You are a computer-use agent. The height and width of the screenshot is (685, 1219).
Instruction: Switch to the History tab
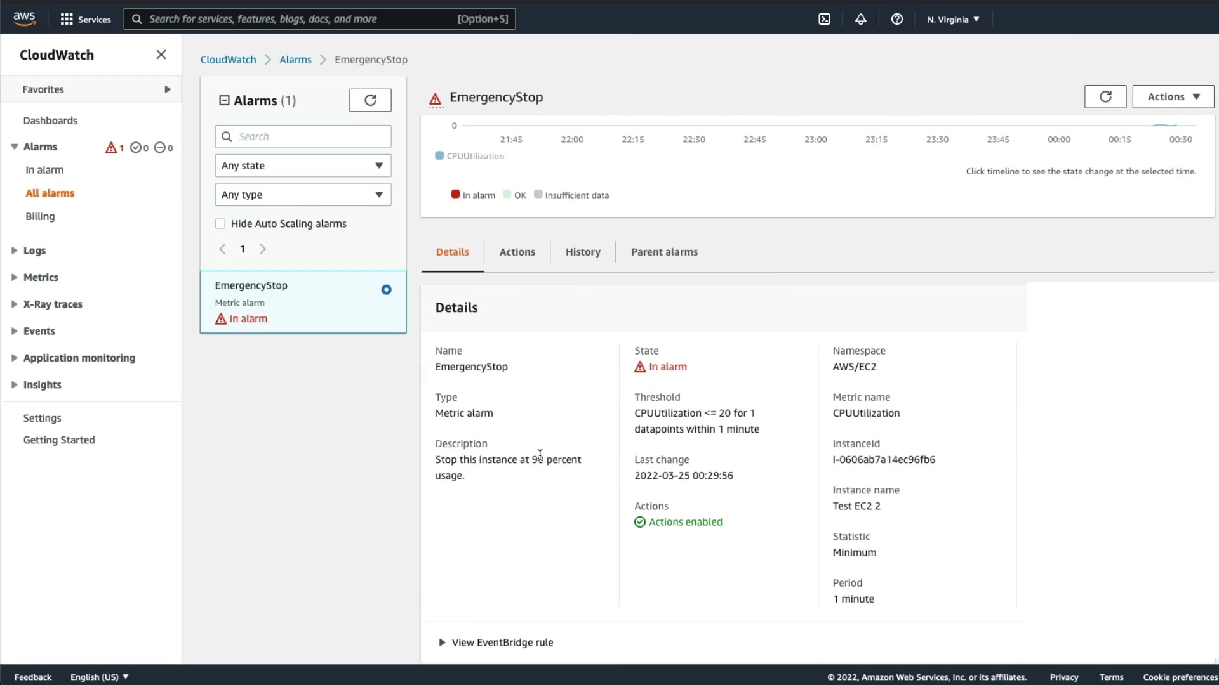[582, 252]
